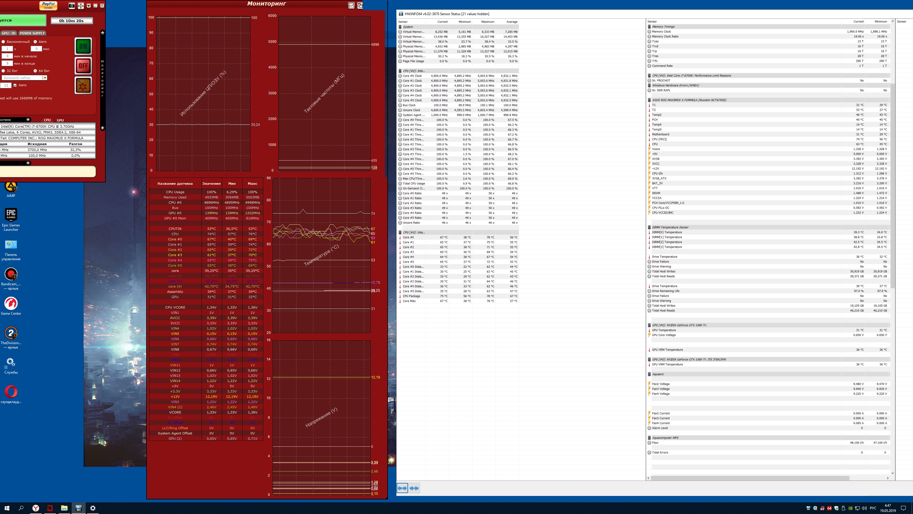This screenshot has height=514, width=913.
Task: Select the Бесконечный radio option
Action: pos(3,42)
